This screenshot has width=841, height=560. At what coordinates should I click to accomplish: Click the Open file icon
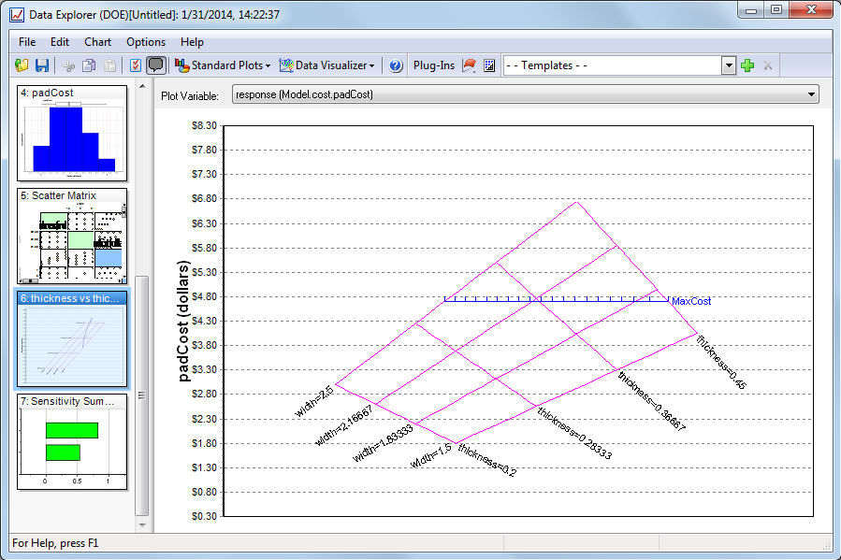click(x=22, y=65)
